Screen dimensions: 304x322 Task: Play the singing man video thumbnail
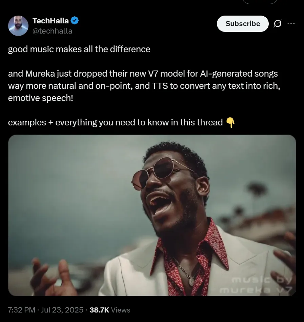[152, 215]
